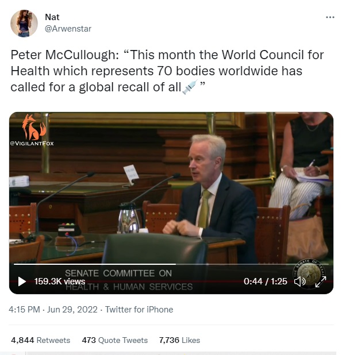Expand the video to fullscreen
The image size is (342, 355).
tap(321, 281)
